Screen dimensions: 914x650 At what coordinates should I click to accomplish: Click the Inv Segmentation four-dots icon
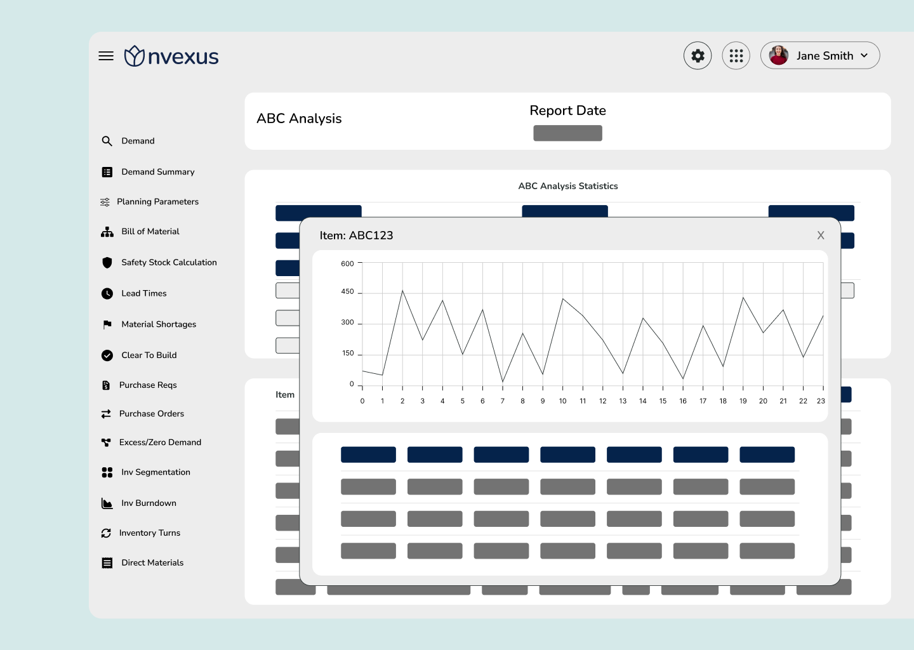[x=107, y=472]
